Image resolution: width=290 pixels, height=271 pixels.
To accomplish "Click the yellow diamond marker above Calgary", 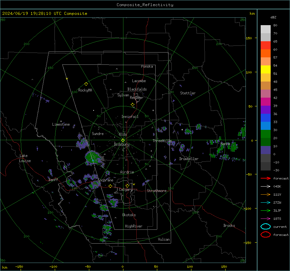I will click(127, 186).
